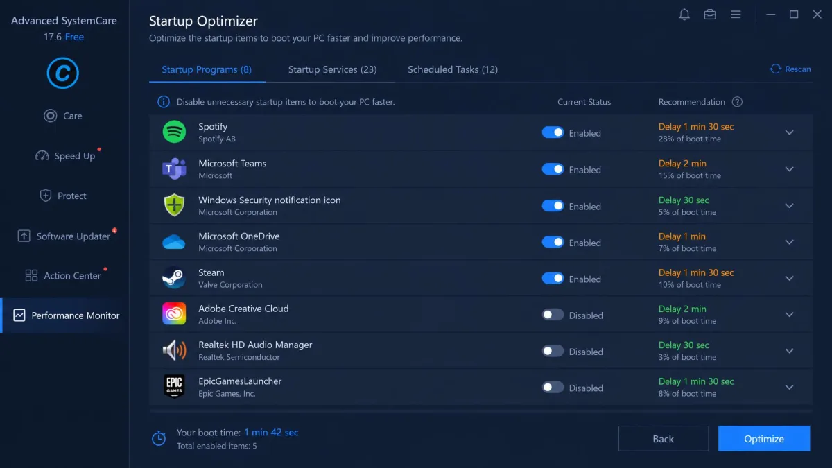The image size is (832, 468).
Task: Click the Microsoft OneDrive cloud icon
Action: pos(174,242)
